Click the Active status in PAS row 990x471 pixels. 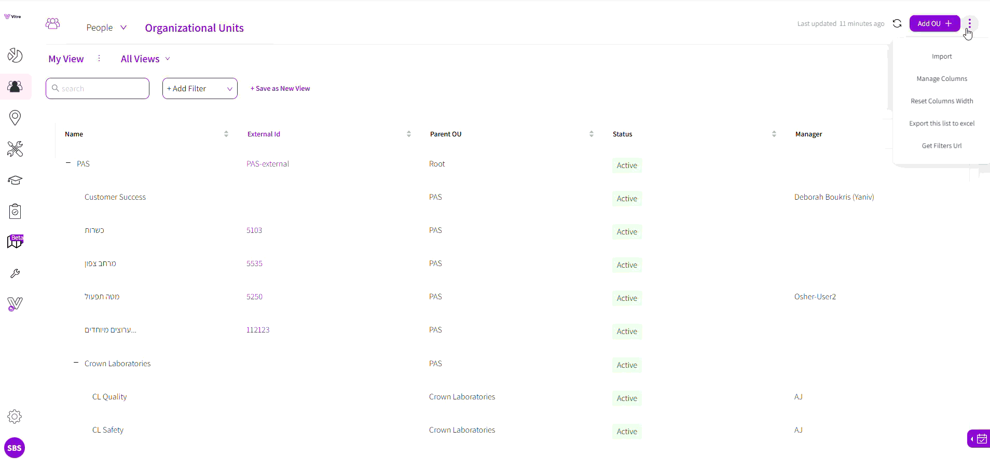click(627, 165)
